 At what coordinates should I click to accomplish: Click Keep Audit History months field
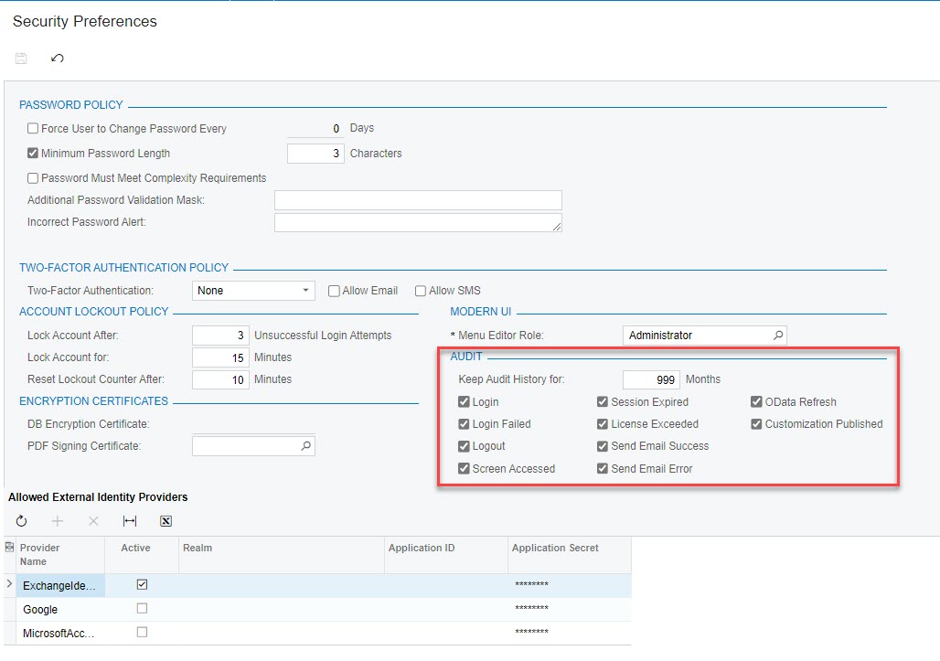(x=651, y=379)
